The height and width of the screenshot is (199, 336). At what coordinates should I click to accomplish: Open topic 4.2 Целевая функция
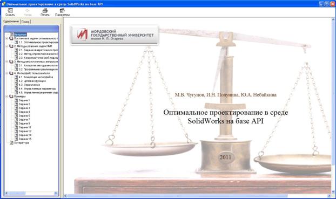pyautogui.click(x=32, y=81)
